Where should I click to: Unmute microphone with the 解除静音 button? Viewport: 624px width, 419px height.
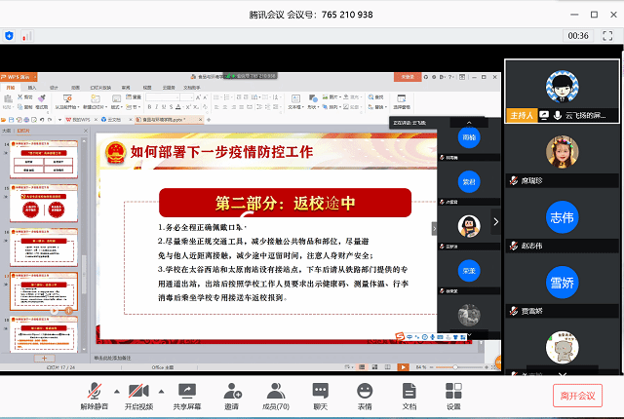[x=95, y=396]
